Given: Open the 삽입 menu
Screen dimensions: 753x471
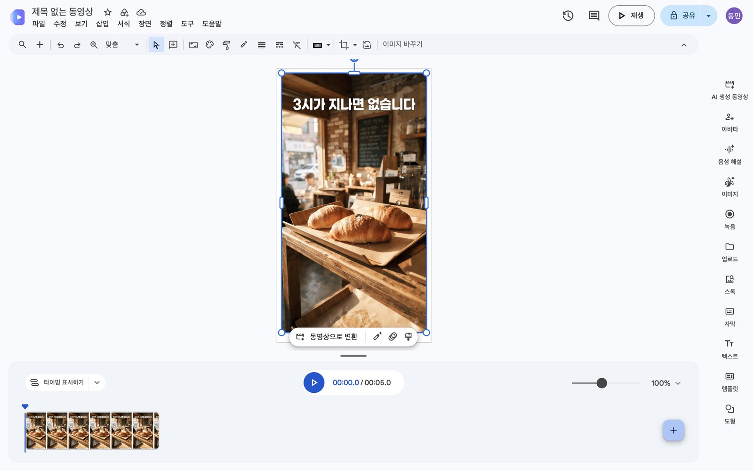Looking at the screenshot, I should [x=102, y=24].
